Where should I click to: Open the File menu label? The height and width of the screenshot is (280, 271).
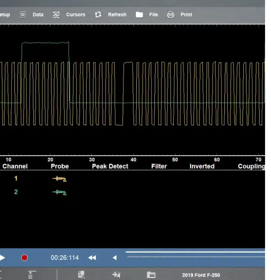click(x=154, y=15)
